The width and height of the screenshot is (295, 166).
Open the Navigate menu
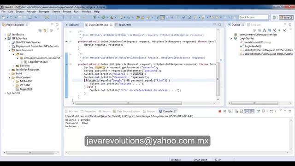point(44,12)
